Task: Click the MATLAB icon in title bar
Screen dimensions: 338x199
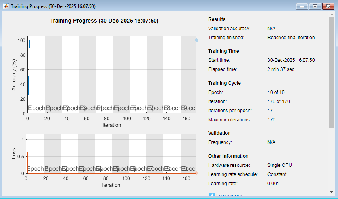Action: click(x=6, y=6)
